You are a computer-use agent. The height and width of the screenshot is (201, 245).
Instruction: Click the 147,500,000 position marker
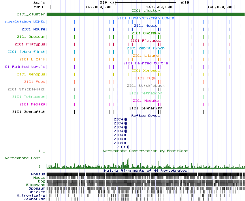coord(159,7)
